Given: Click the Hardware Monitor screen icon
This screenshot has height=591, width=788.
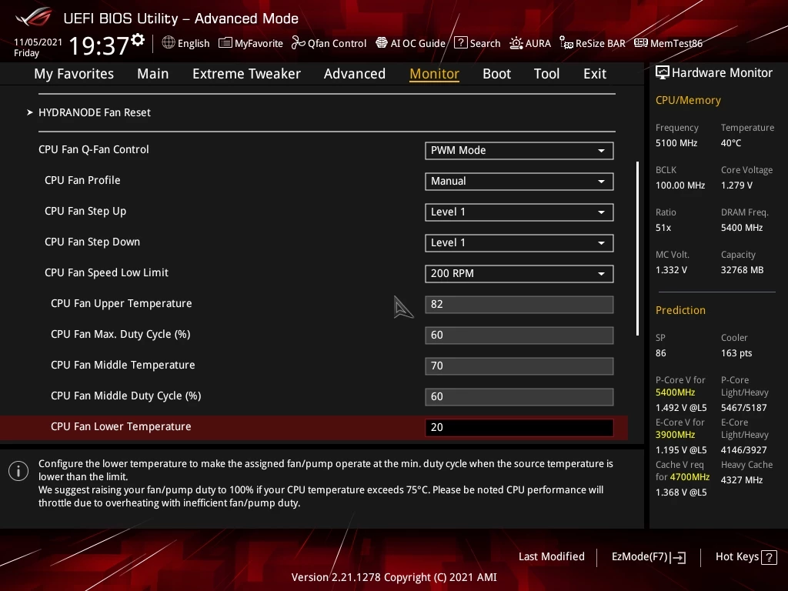Looking at the screenshot, I should 663,73.
